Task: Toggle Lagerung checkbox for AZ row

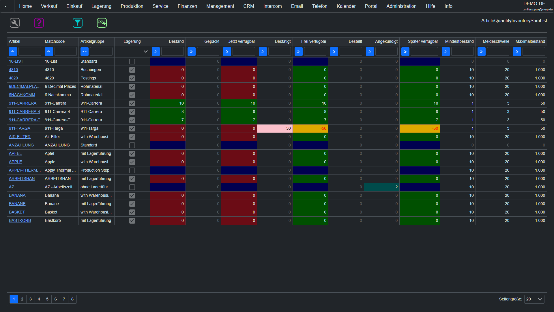Action: pos(132,187)
